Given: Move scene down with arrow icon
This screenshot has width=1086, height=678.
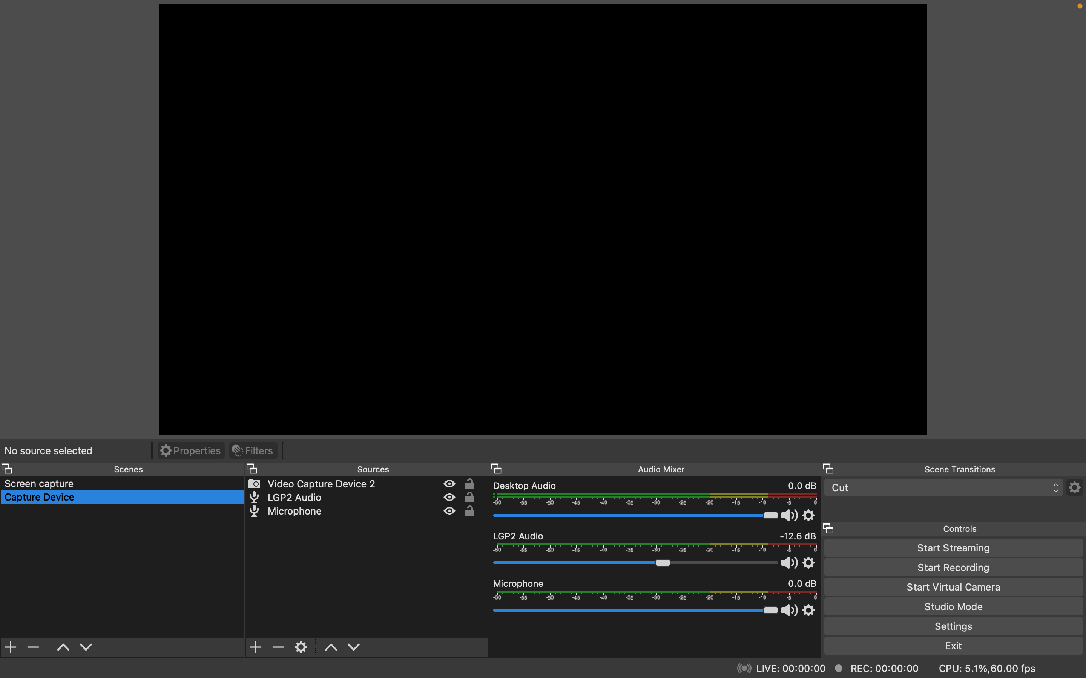Looking at the screenshot, I should 86,647.
